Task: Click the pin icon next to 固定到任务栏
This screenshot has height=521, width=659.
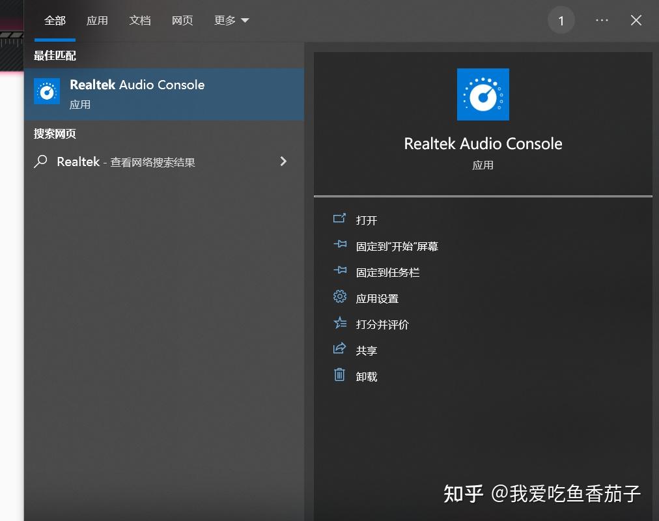Action: click(339, 272)
